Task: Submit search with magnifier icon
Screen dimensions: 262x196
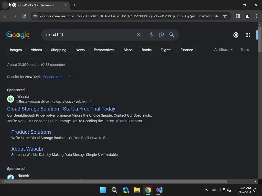Action: click(171, 35)
